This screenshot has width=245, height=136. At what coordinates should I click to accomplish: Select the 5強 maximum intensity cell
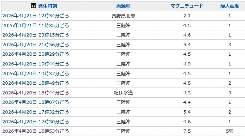tap(229, 131)
